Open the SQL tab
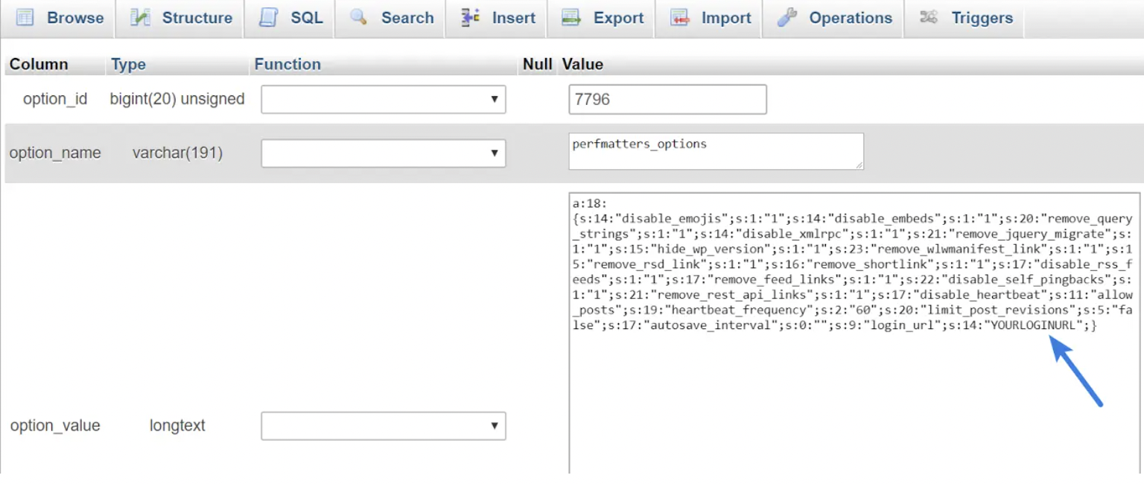Image resolution: width=1144 pixels, height=484 pixels. coord(290,19)
